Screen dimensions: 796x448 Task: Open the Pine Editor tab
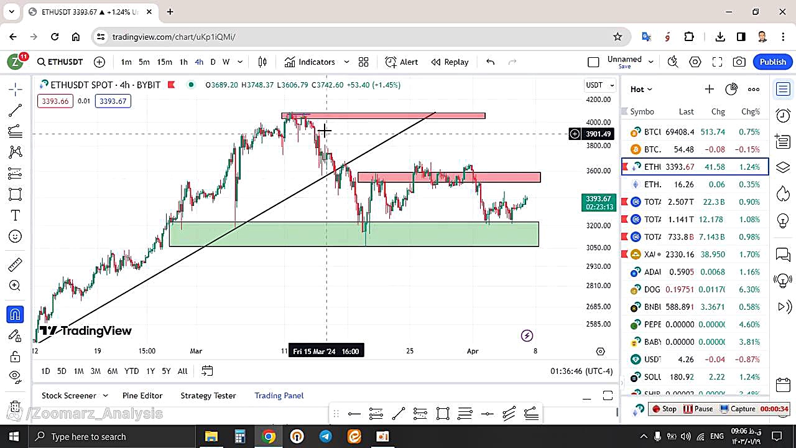coord(142,396)
